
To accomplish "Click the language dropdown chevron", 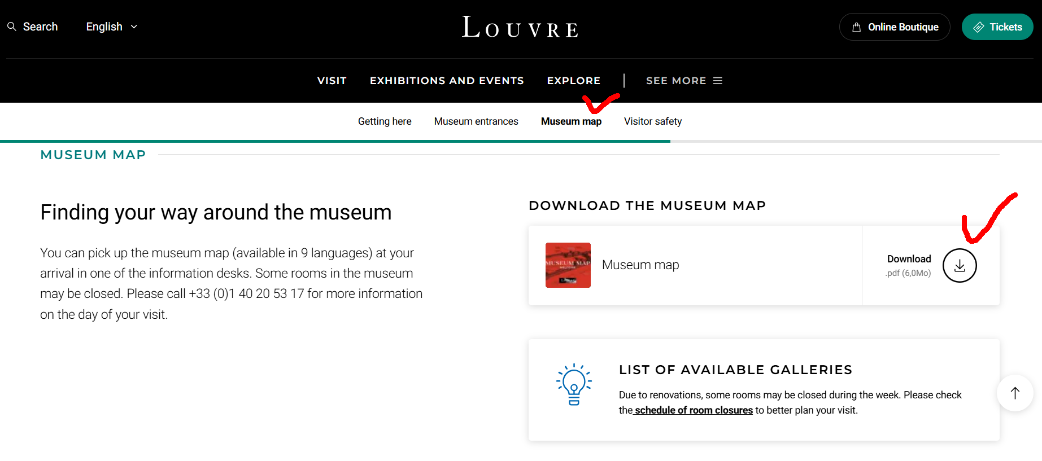I will [x=134, y=27].
